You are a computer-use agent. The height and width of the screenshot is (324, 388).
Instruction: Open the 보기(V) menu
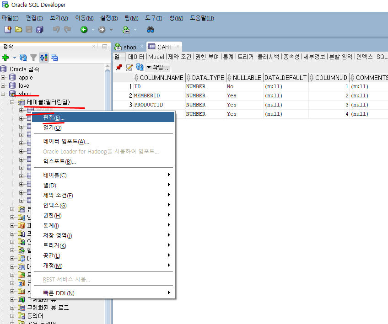[x=59, y=18]
